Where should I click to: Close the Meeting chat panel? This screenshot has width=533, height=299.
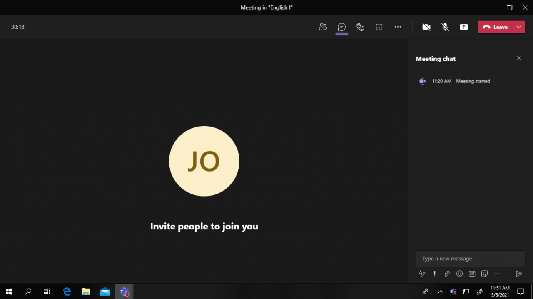pos(519,58)
